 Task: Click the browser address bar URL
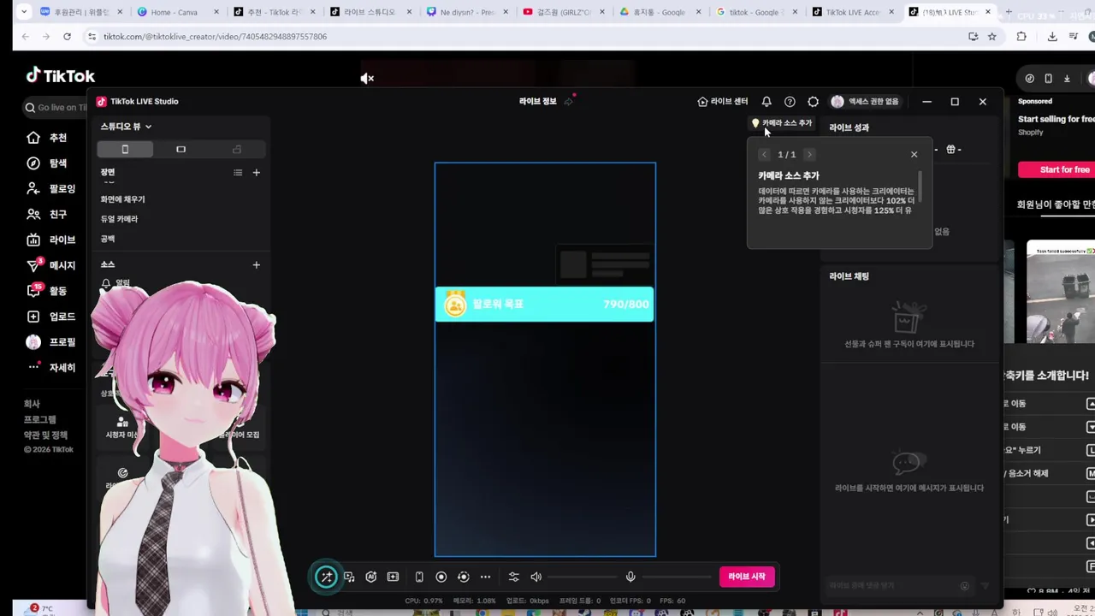pyautogui.click(x=215, y=37)
